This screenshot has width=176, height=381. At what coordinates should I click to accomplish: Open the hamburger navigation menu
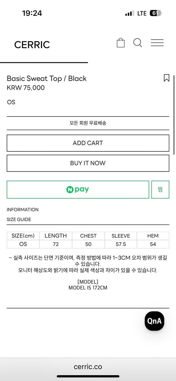click(157, 43)
